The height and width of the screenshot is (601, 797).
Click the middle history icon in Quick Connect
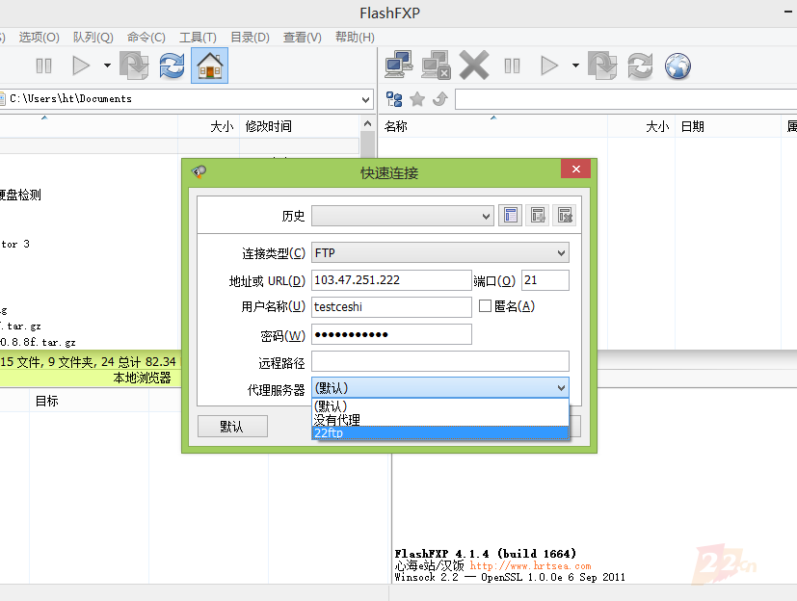(538, 216)
